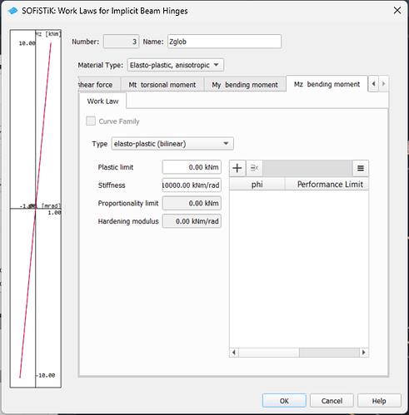Click the horizontal scrollbar under the table
This screenshot has width=409, height=415.
coord(299,353)
